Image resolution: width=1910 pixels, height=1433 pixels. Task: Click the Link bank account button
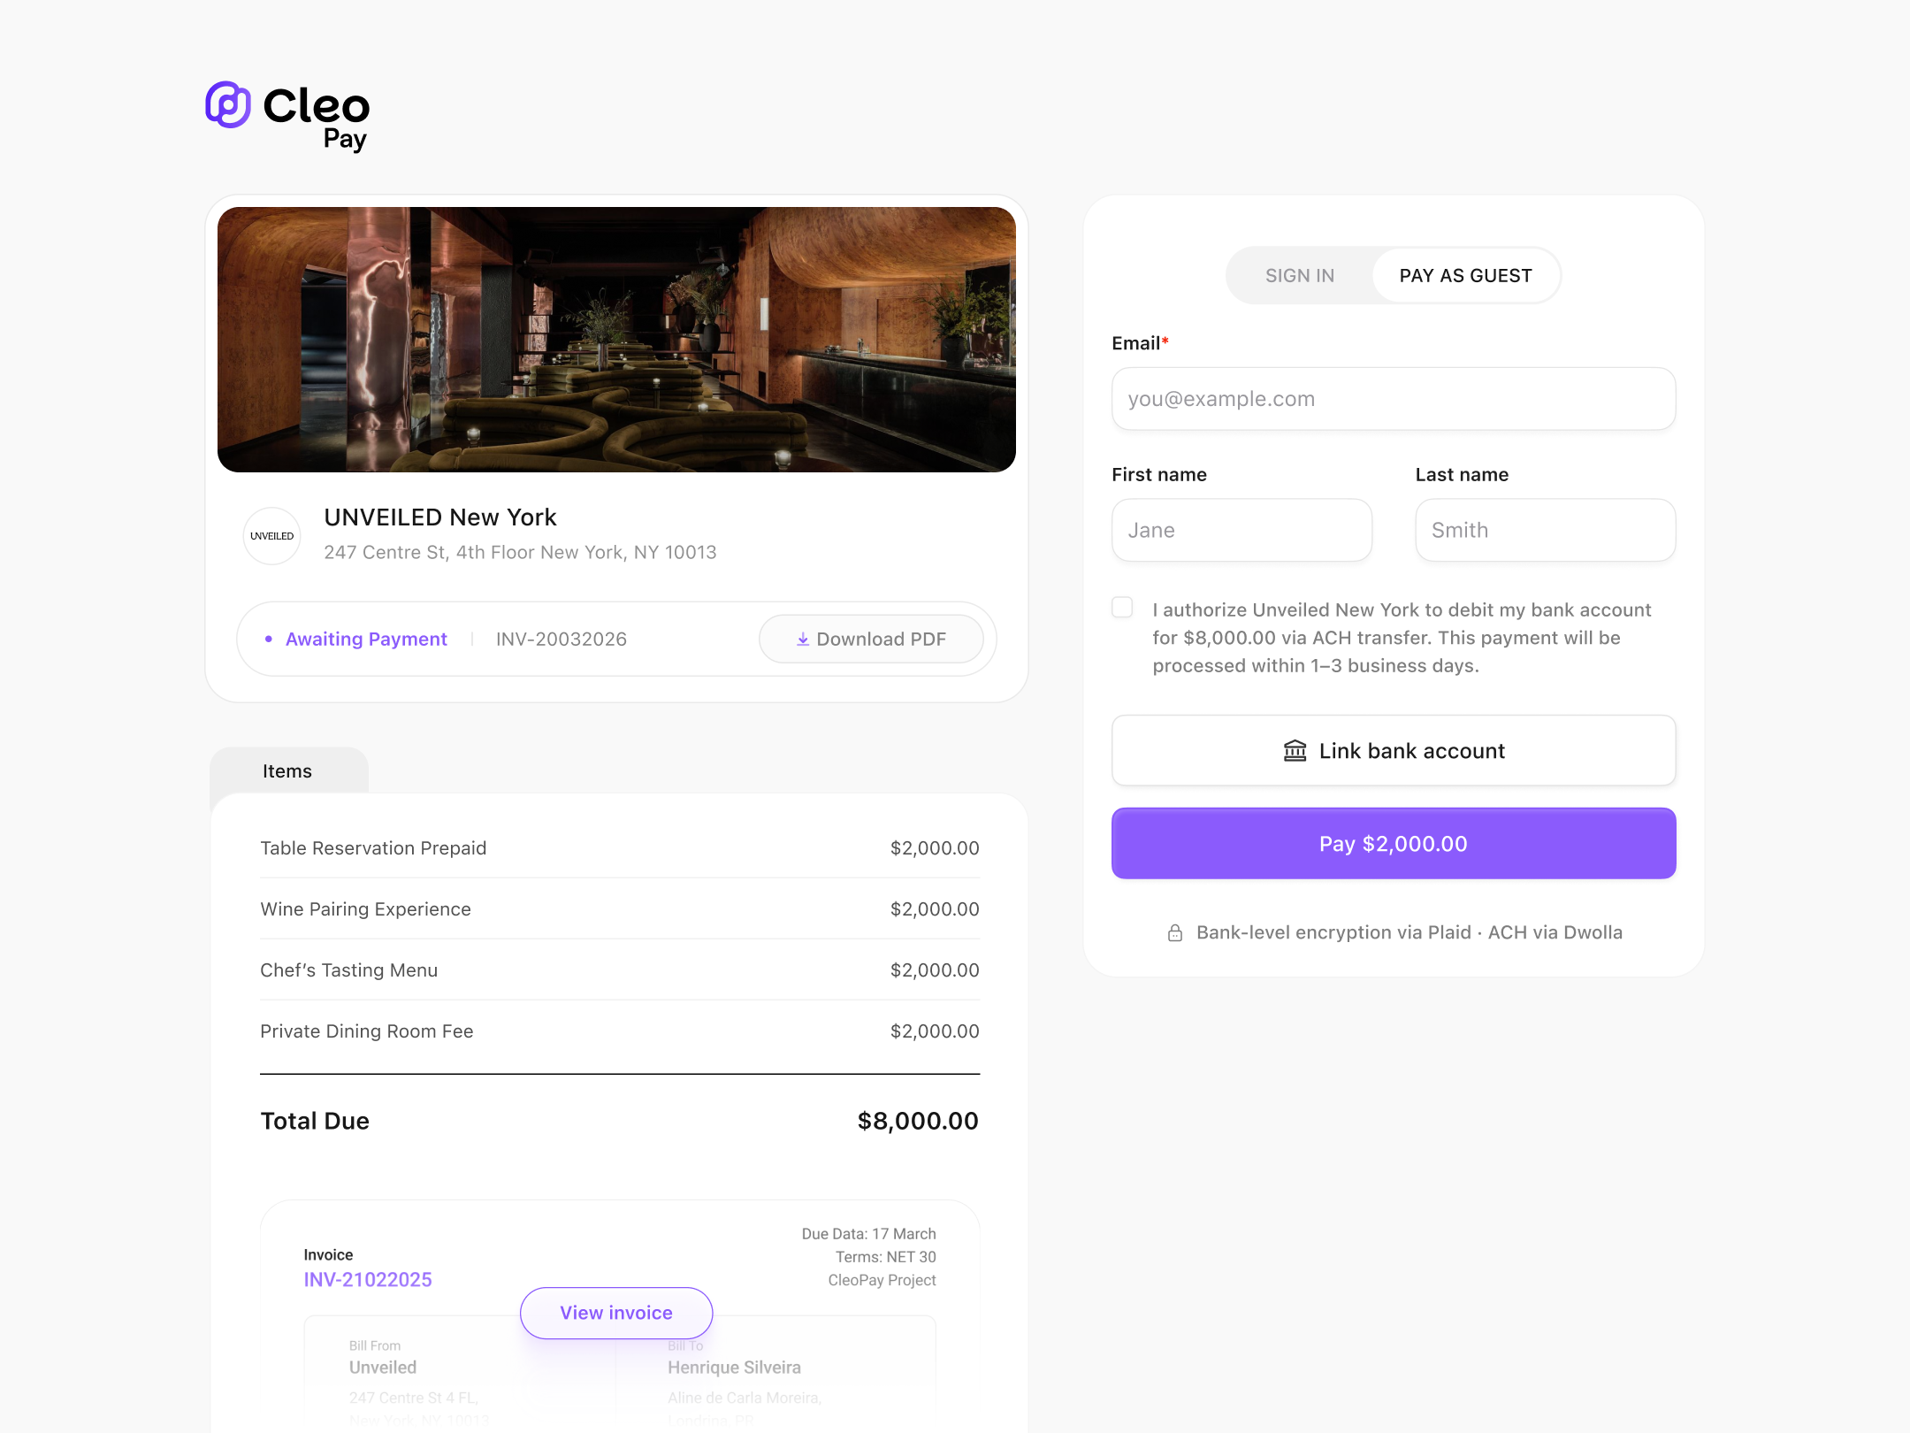pyautogui.click(x=1393, y=751)
